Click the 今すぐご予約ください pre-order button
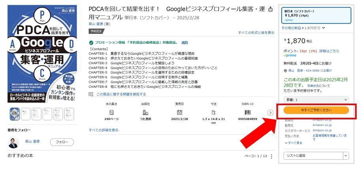The height and width of the screenshot is (169, 363). pos(316,110)
